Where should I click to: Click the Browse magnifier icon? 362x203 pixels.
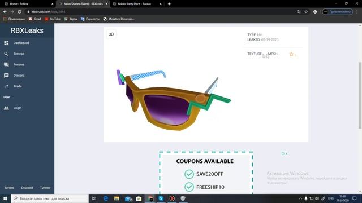click(6, 54)
